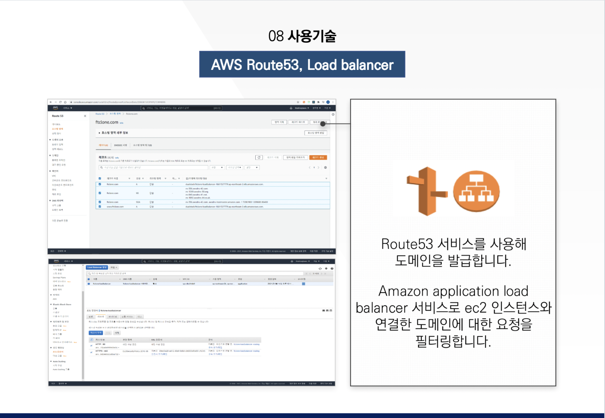Click the preferences gear icon above the load balancer list
The width and height of the screenshot is (605, 418).
(326, 268)
